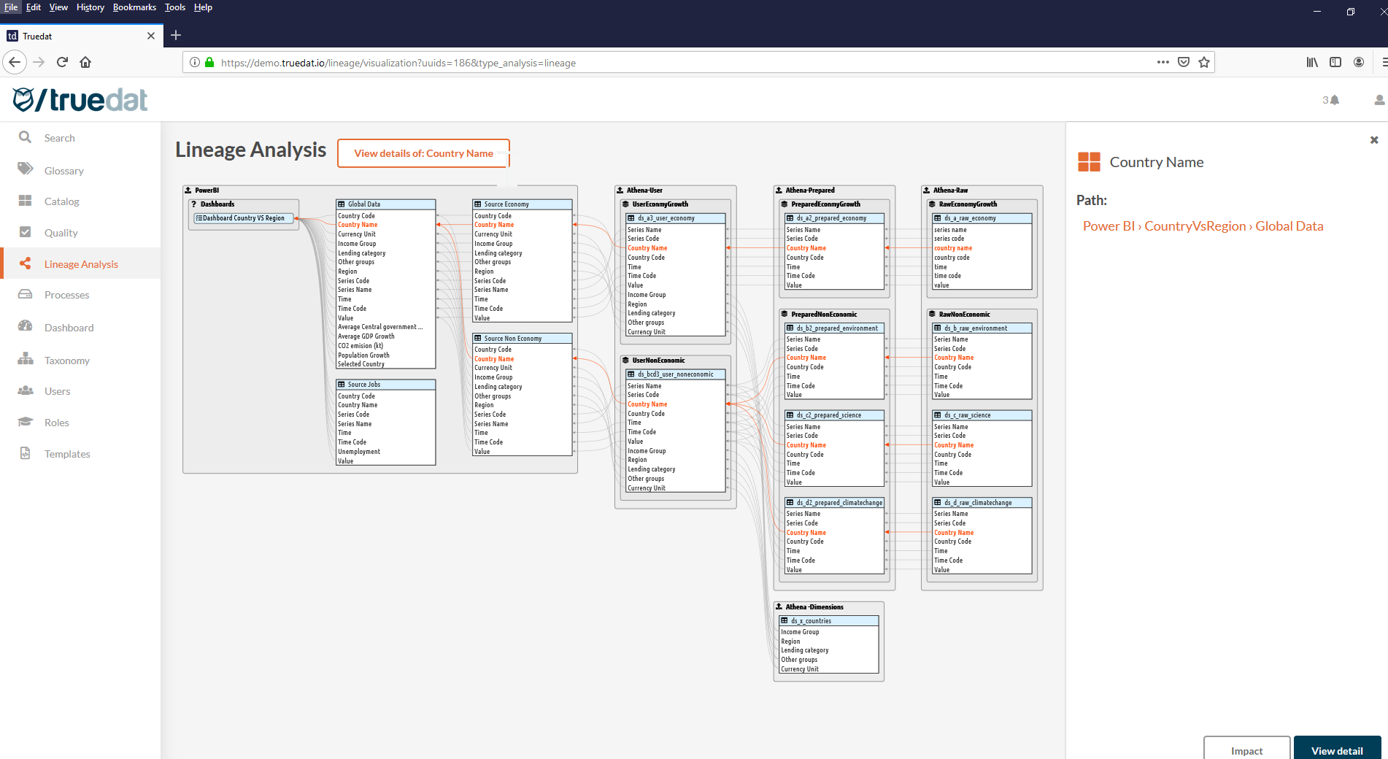This screenshot has width=1388, height=759.
Task: Click Country Name in Global Data
Action: coord(358,225)
